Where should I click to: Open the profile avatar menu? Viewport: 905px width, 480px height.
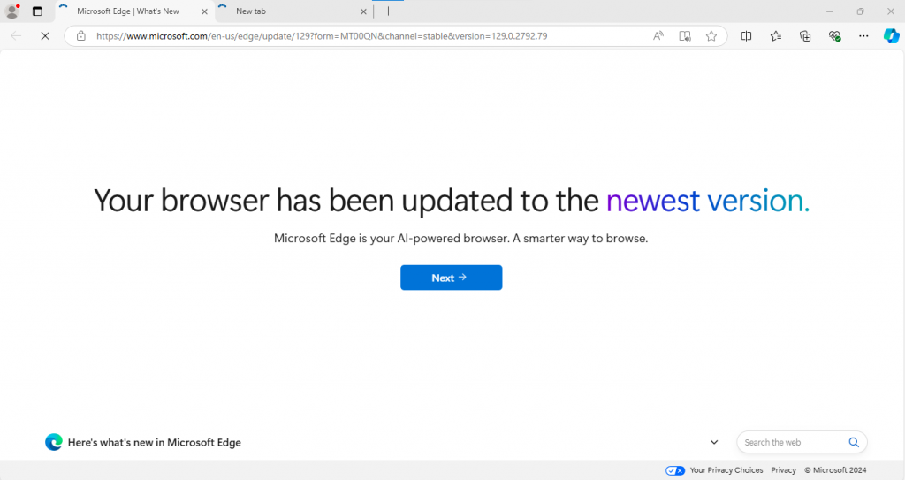click(x=12, y=11)
